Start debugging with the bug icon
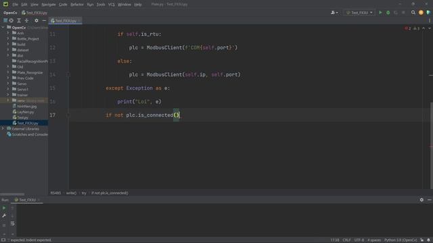 (388, 13)
